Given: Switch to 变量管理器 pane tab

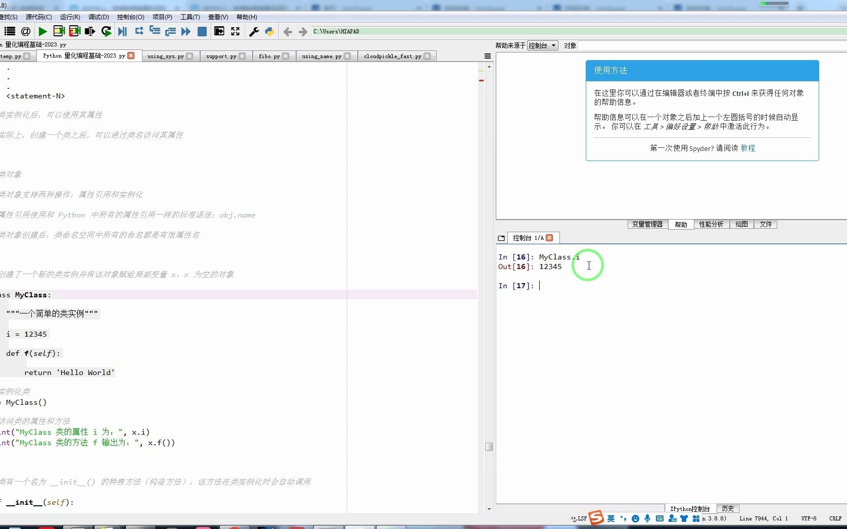Looking at the screenshot, I should (x=647, y=224).
